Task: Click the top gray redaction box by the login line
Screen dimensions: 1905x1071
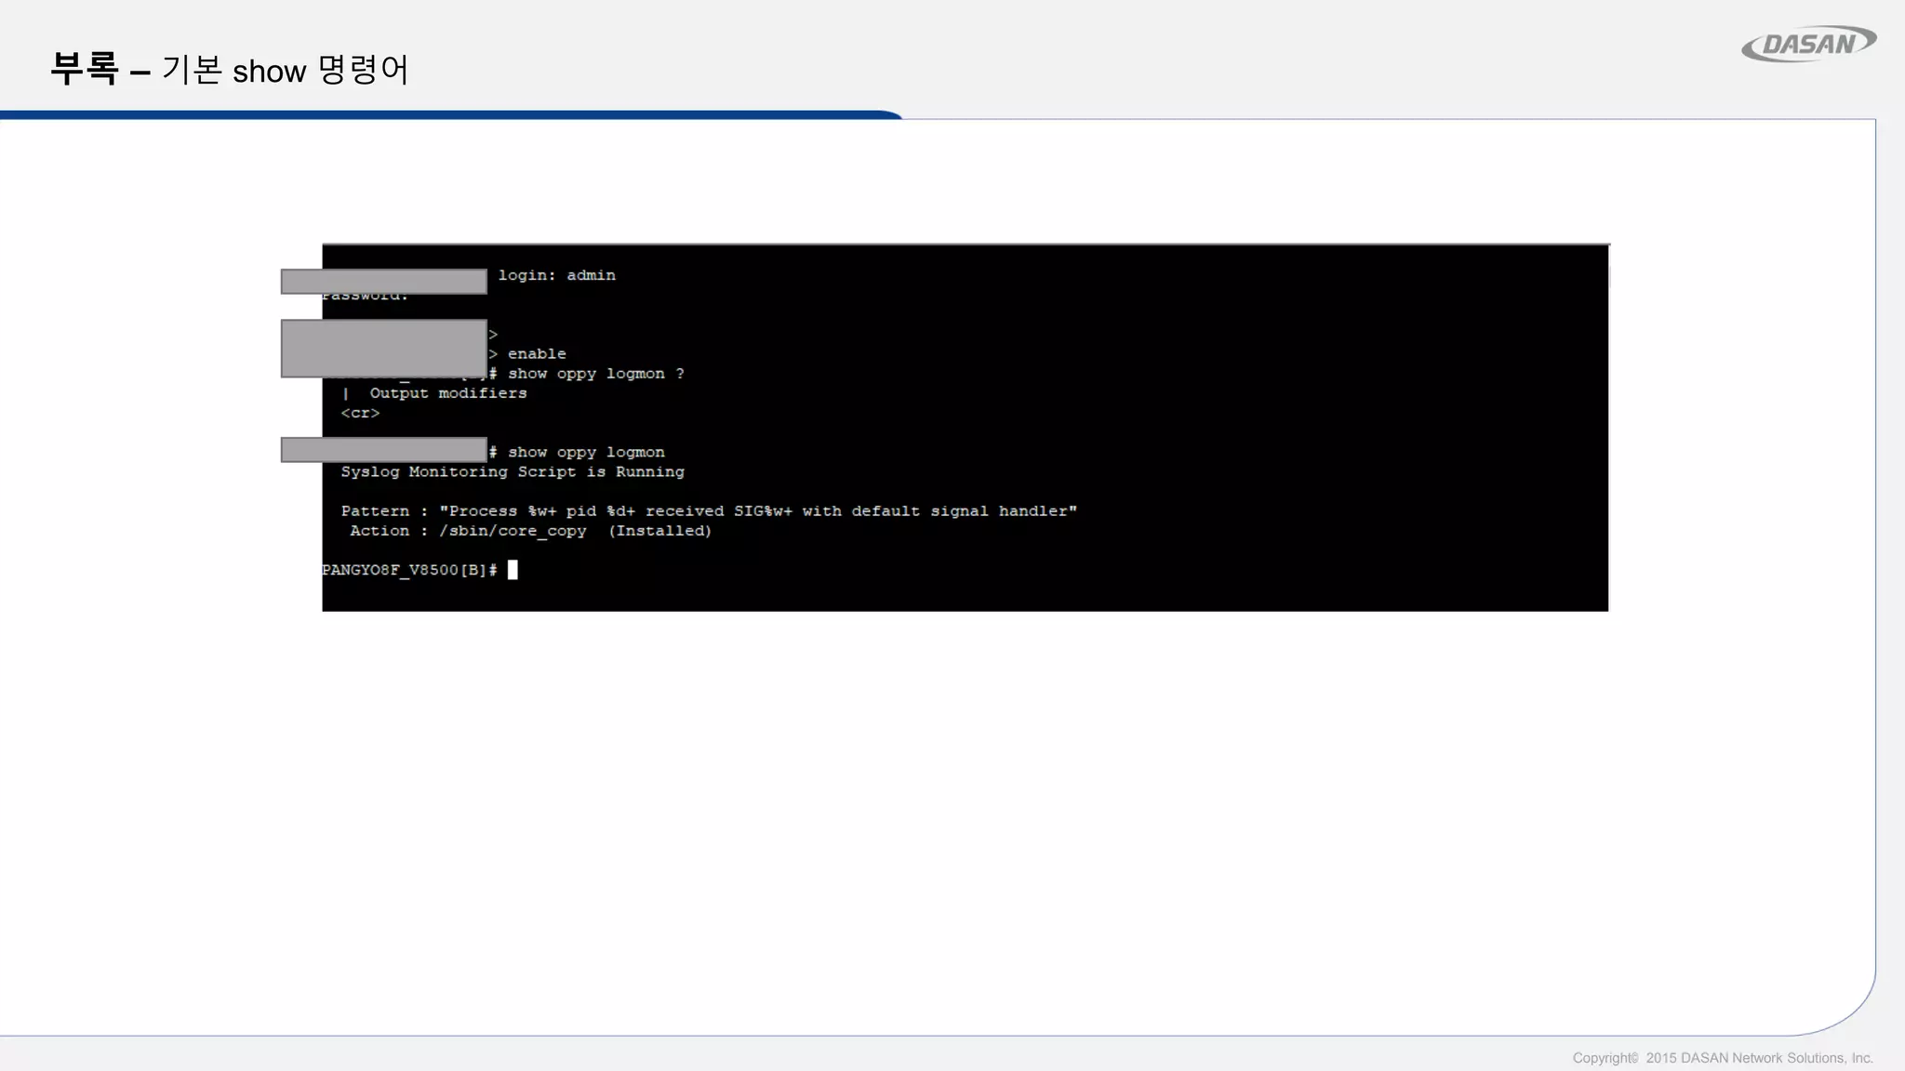Action: [x=383, y=282]
